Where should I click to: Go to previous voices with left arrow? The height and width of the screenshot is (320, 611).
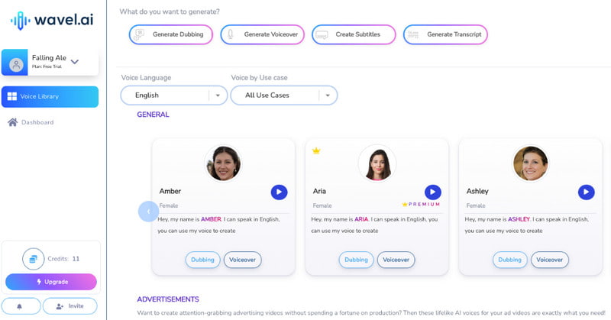click(x=148, y=212)
